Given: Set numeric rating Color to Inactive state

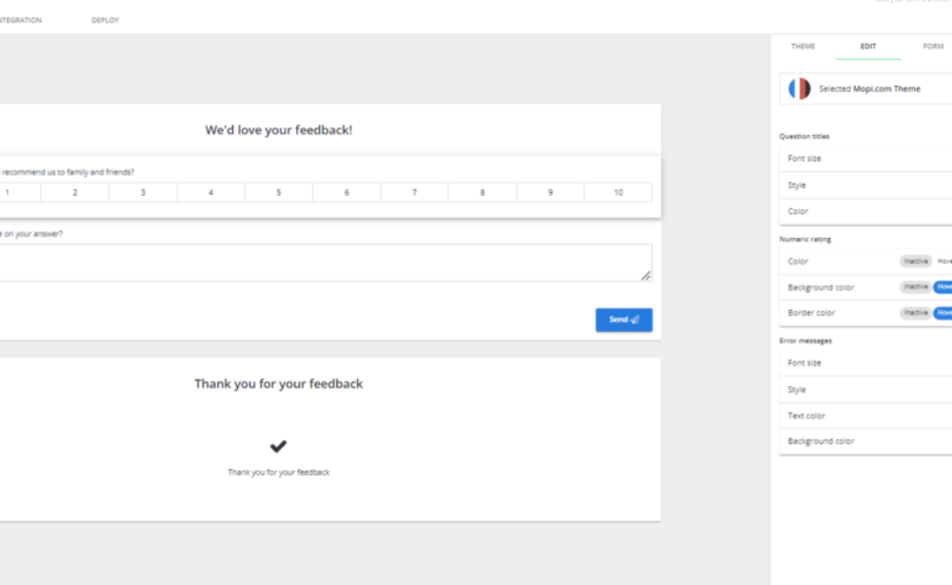Looking at the screenshot, I should 915,261.
